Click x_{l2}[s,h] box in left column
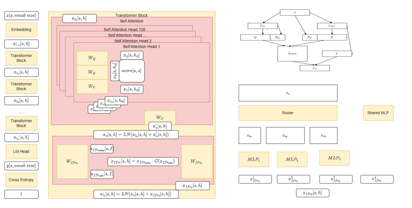This screenshot has width=412, height=208. coord(21,100)
